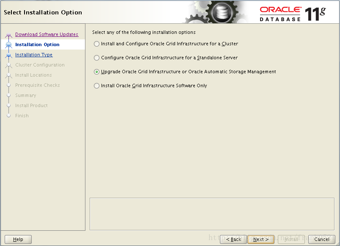Click the Finish step marker icon
The width and height of the screenshot is (340, 246).
(x=9, y=116)
